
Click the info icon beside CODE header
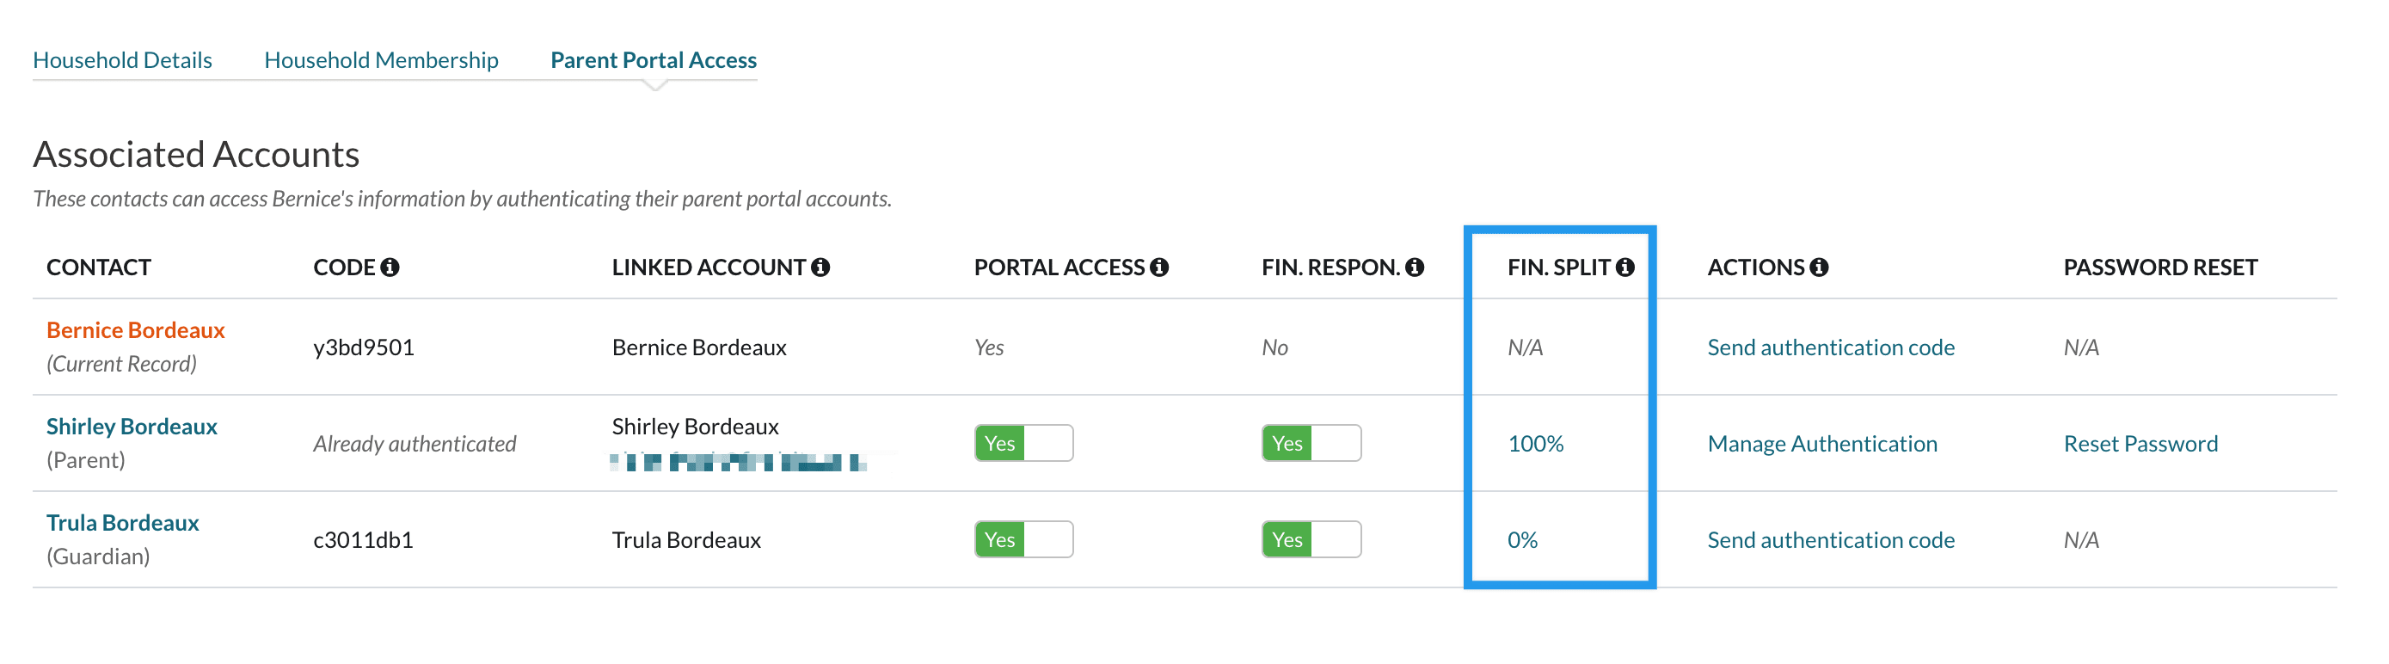point(390,267)
